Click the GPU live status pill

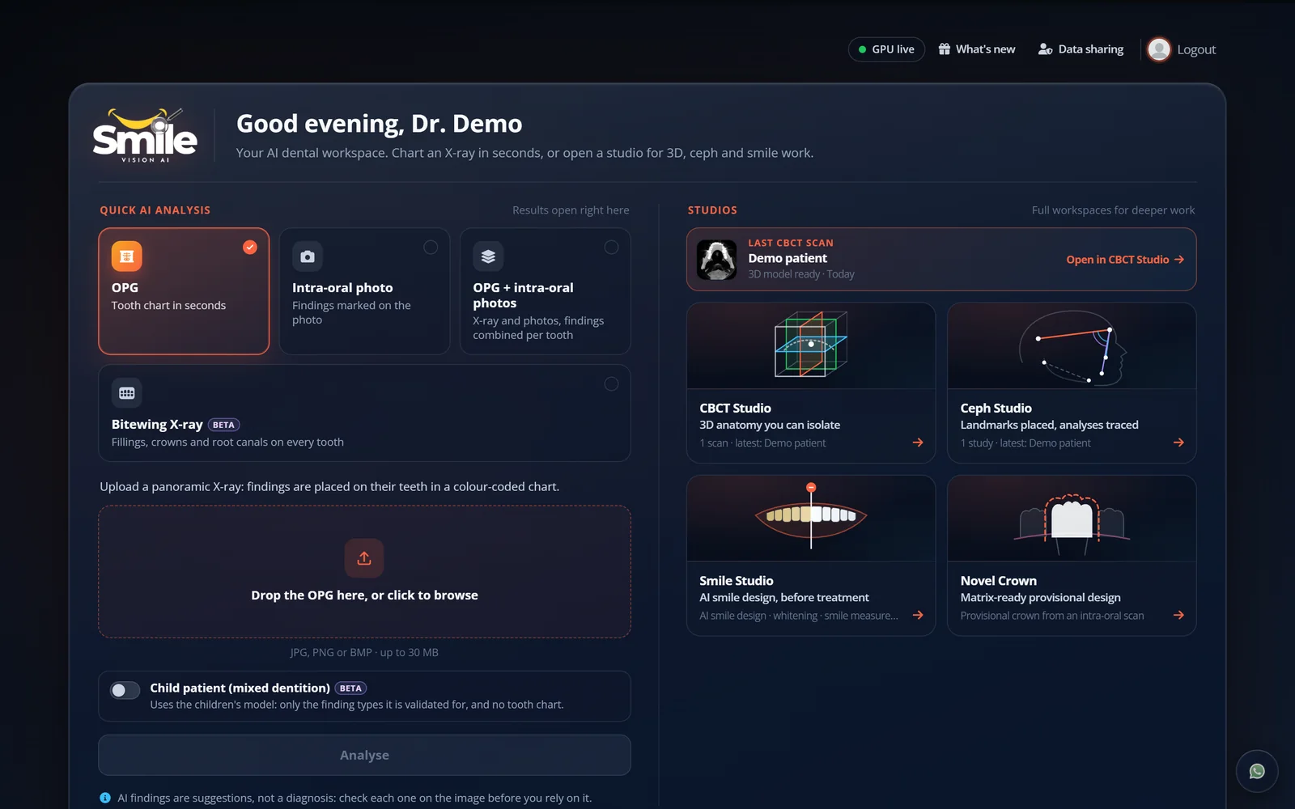886,49
